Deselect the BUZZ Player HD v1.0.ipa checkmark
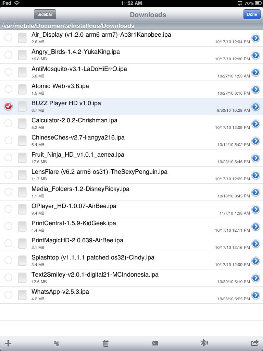The image size is (263, 351). pyautogui.click(x=9, y=106)
